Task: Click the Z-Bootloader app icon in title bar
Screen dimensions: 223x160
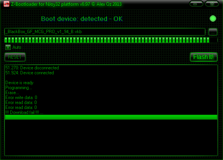Action: (x=6, y=4)
